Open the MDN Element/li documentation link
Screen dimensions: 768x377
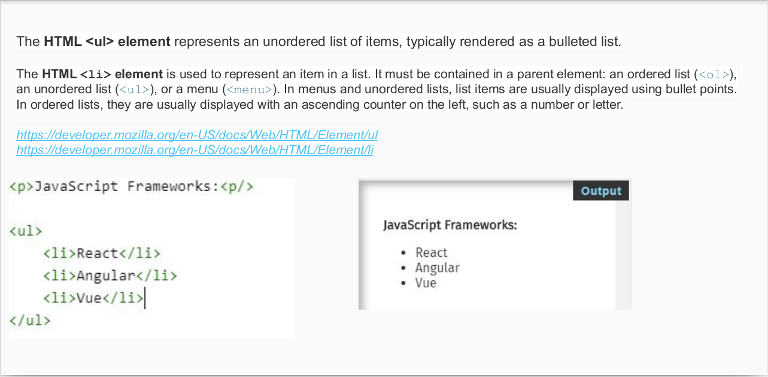195,150
